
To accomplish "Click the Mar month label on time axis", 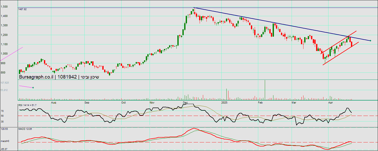I will tap(294, 103).
